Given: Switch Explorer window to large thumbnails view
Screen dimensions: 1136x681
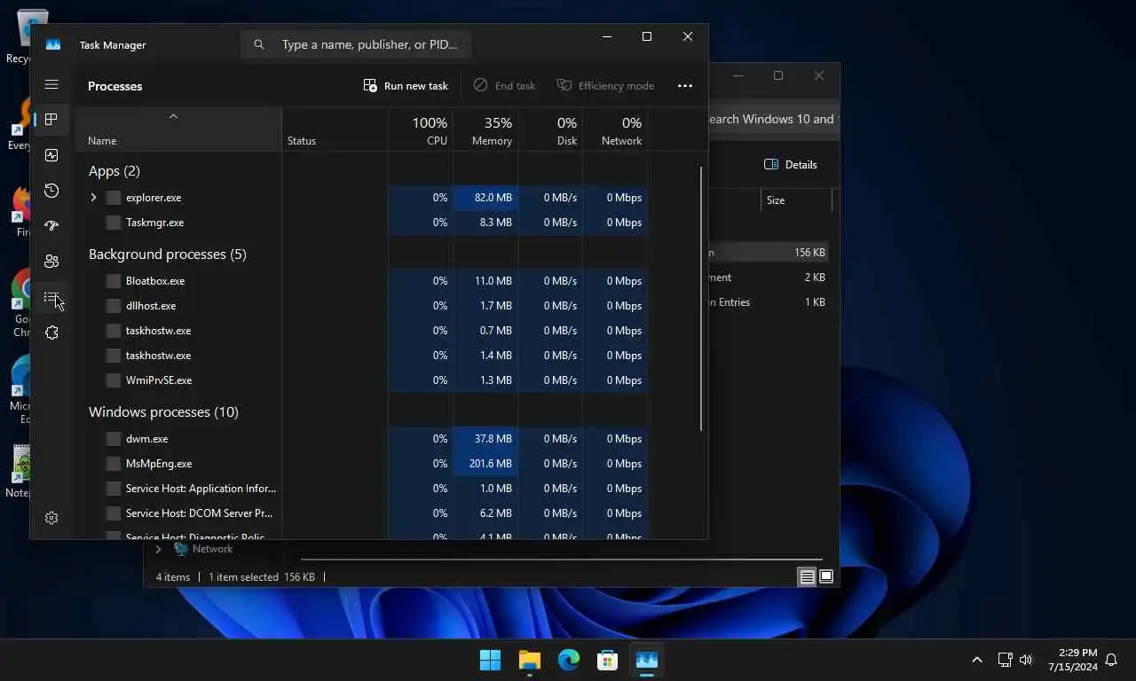Looking at the screenshot, I should [826, 576].
